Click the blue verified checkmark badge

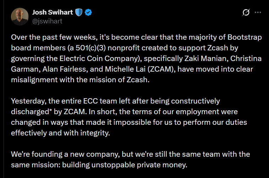coord(89,12)
